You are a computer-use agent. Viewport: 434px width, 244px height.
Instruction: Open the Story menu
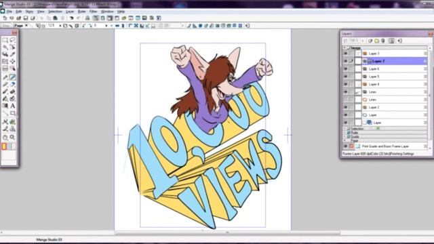[x=29, y=12]
